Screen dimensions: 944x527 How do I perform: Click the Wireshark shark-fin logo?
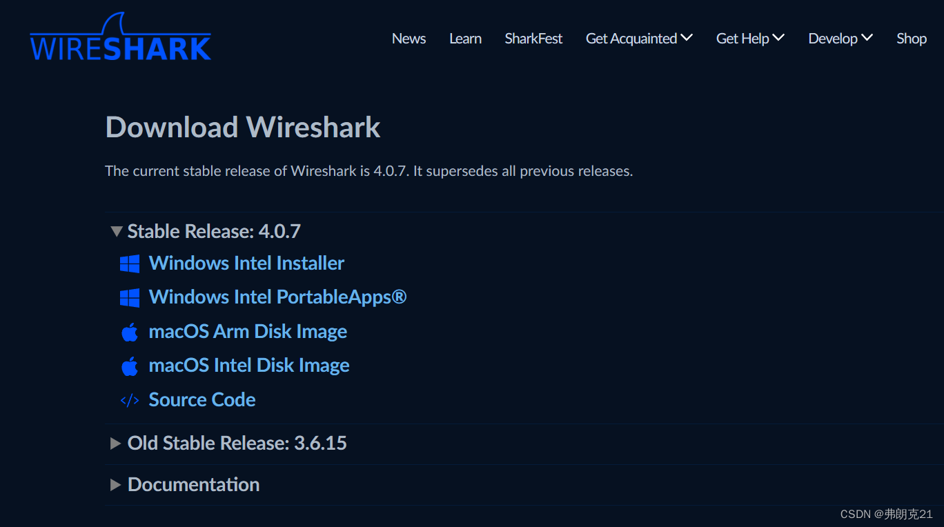121,37
